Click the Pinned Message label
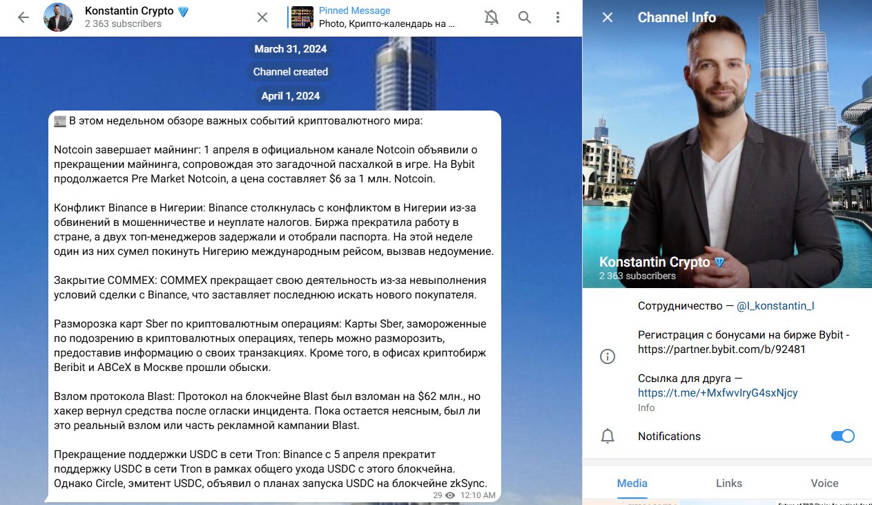 point(354,11)
